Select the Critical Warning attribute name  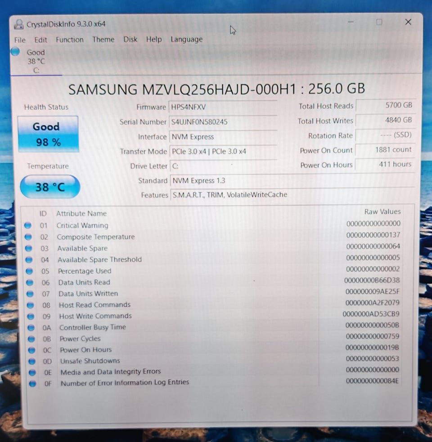click(x=82, y=225)
